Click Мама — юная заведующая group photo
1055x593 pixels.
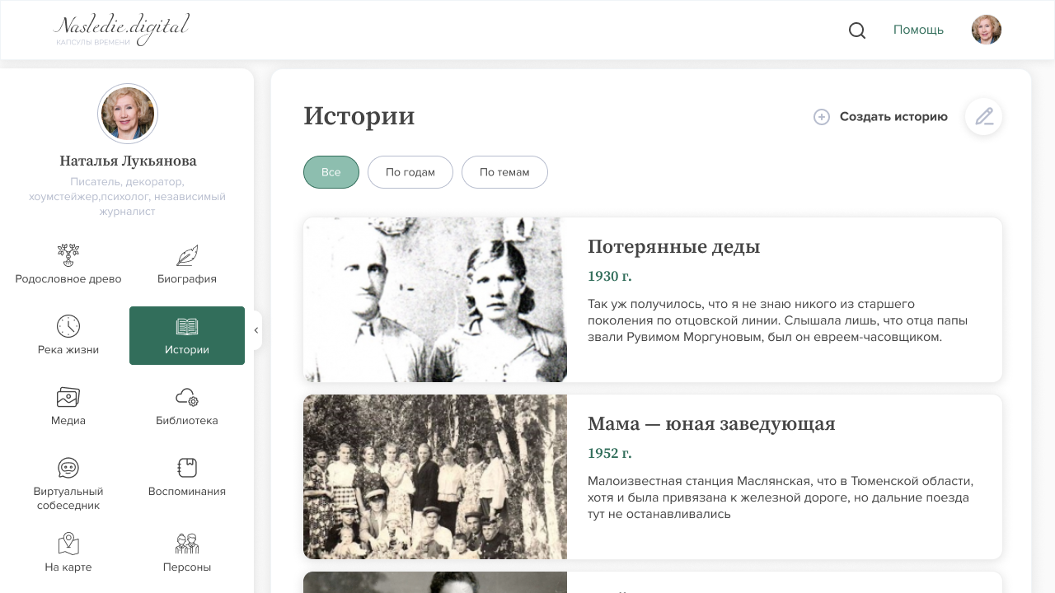[x=435, y=477]
